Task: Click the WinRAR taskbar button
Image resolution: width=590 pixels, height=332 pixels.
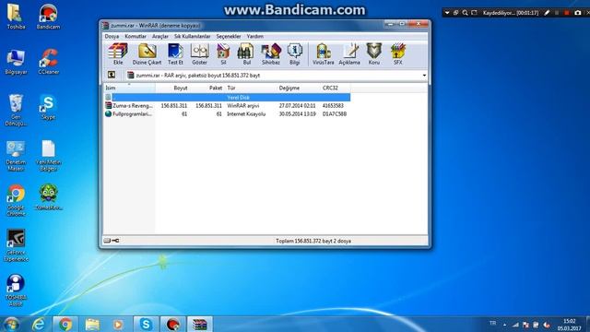Action: 200,325
